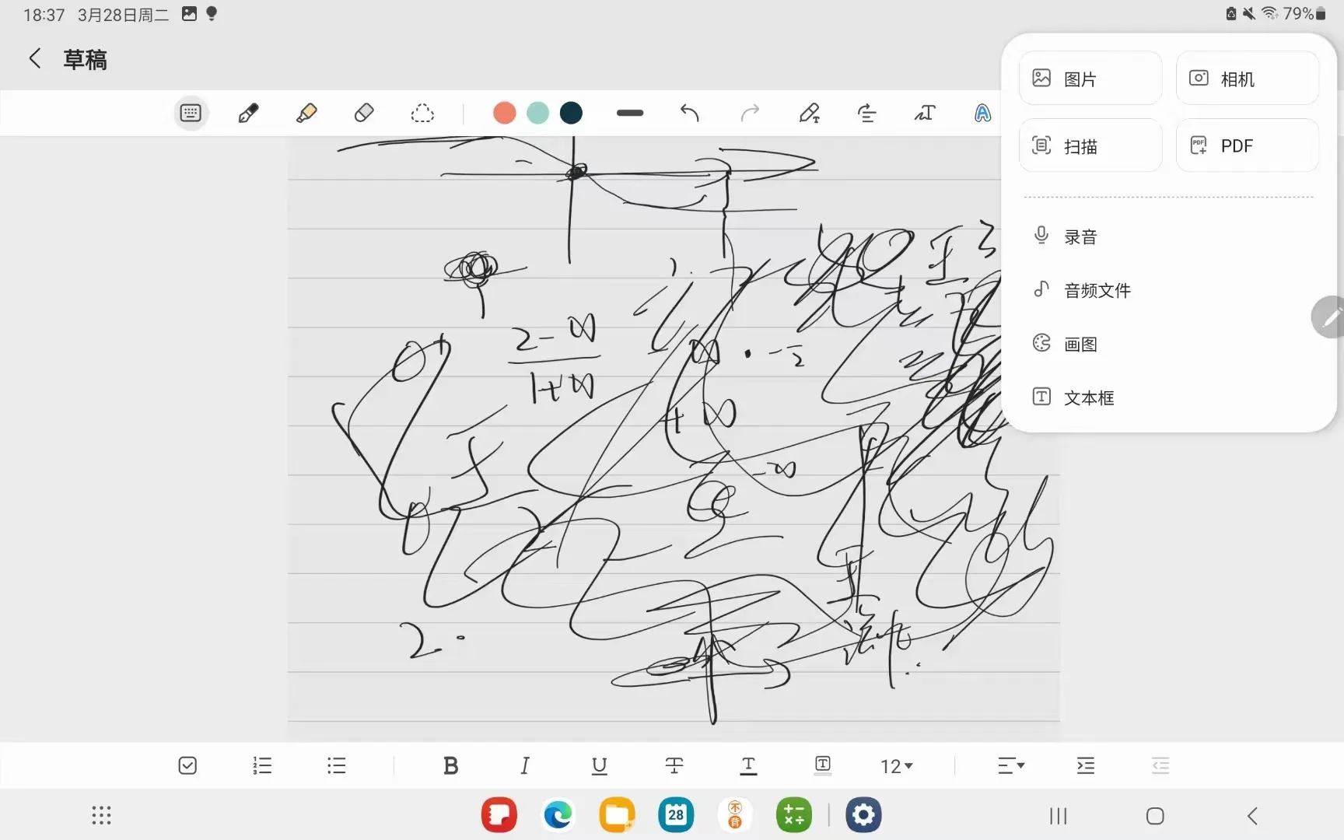Select the Pen tool

tap(248, 114)
